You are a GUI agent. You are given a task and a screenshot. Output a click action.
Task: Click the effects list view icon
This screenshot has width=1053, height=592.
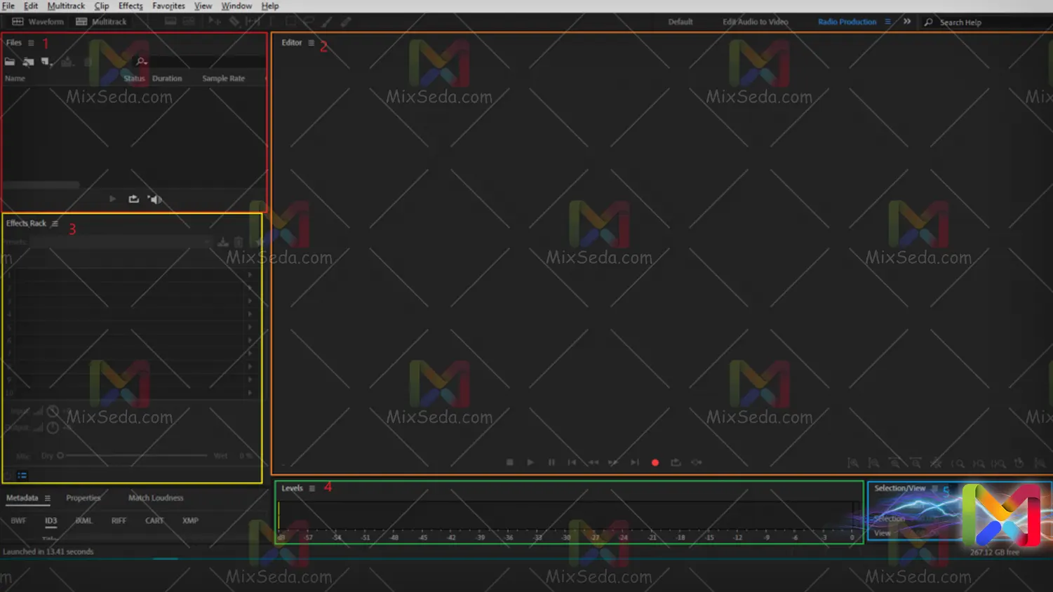[22, 476]
